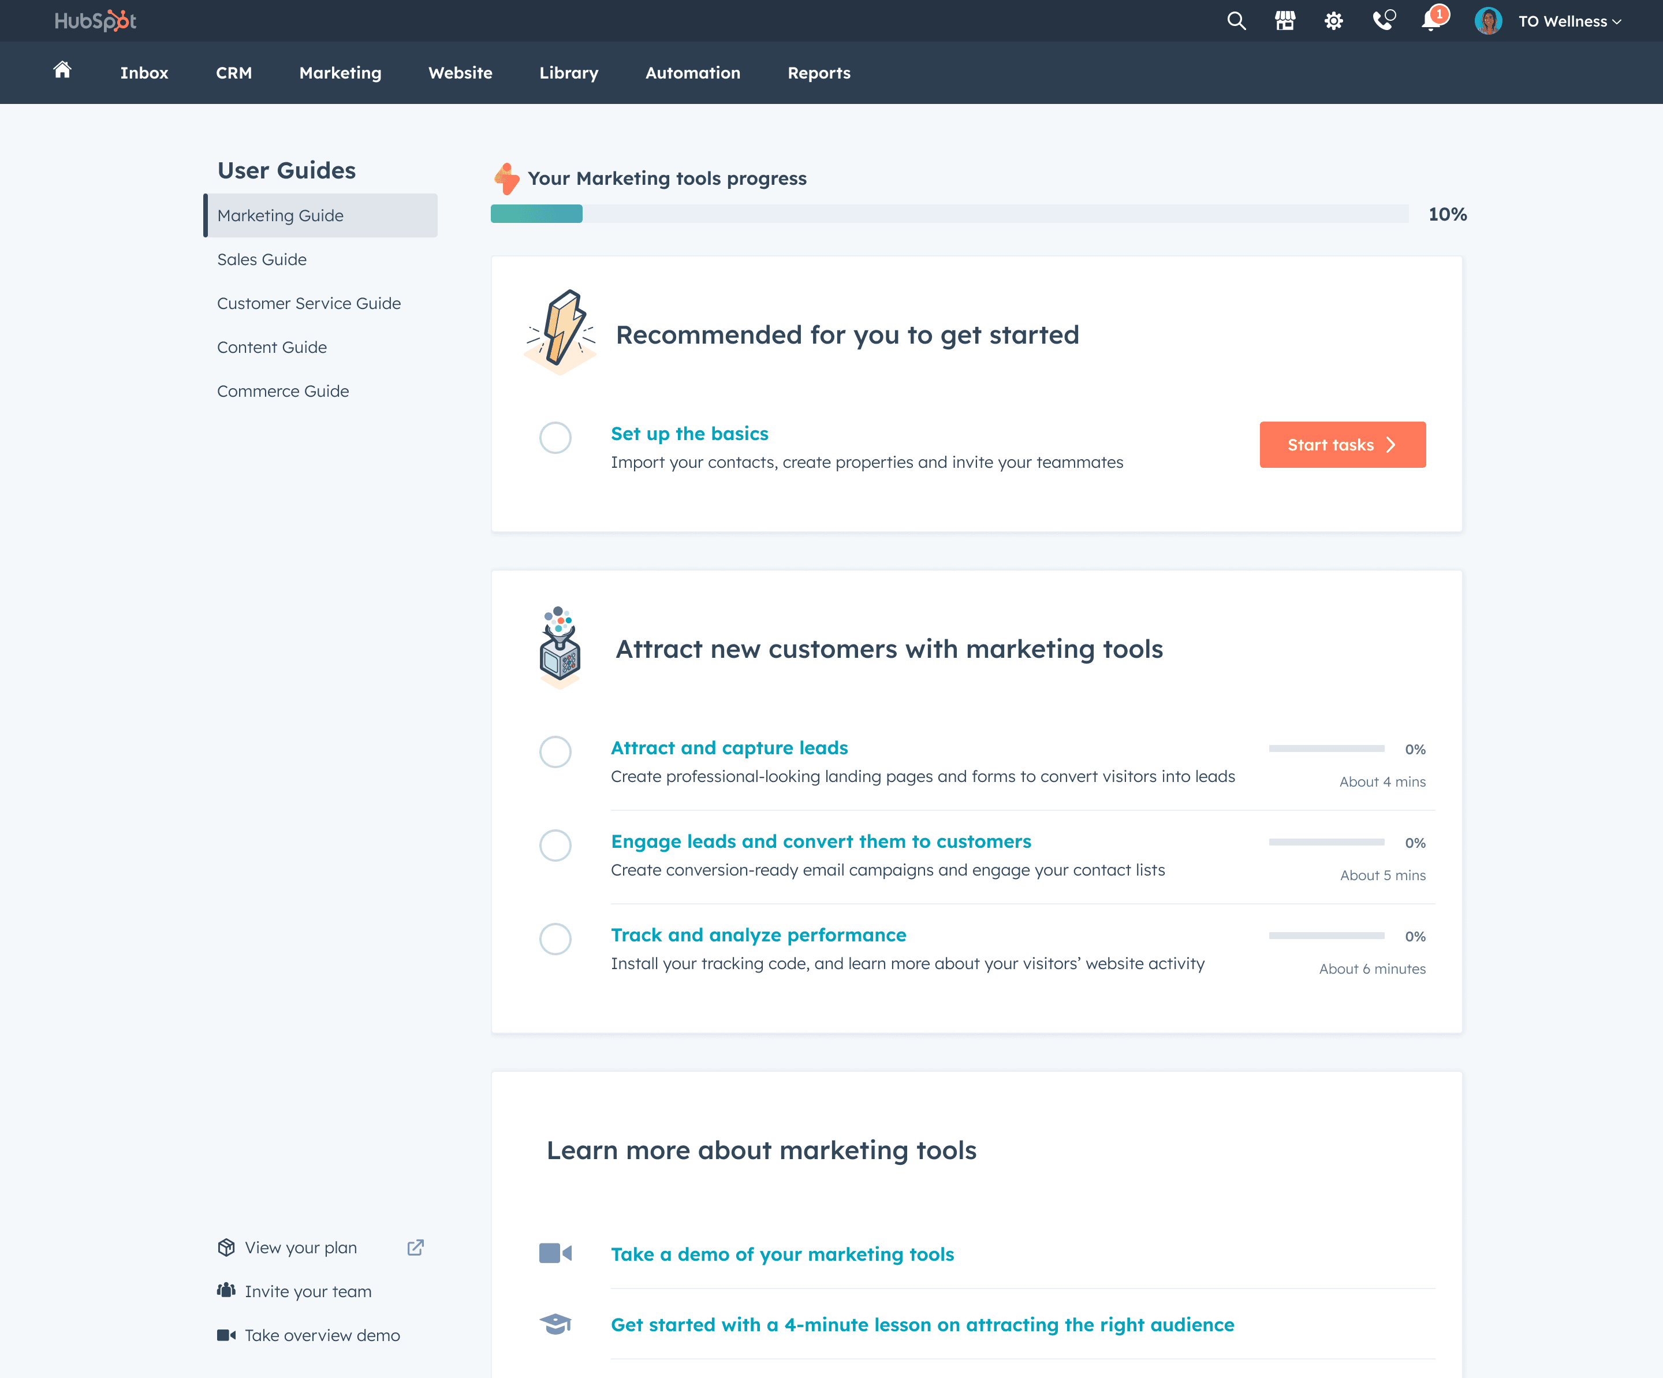Viewport: 1663px width, 1378px height.
Task: Click the Track and analyze progress bar
Action: tap(1326, 935)
